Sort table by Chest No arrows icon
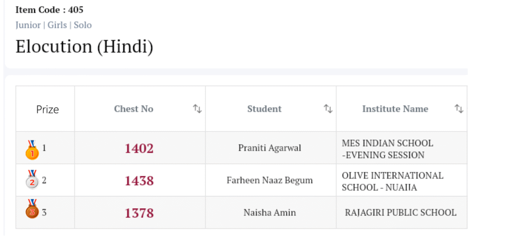Screen dimensions: 515x246 197,109
